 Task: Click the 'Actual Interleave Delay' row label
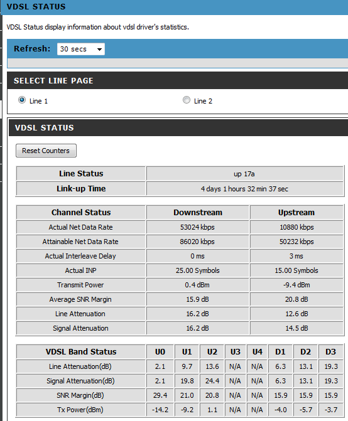point(80,256)
